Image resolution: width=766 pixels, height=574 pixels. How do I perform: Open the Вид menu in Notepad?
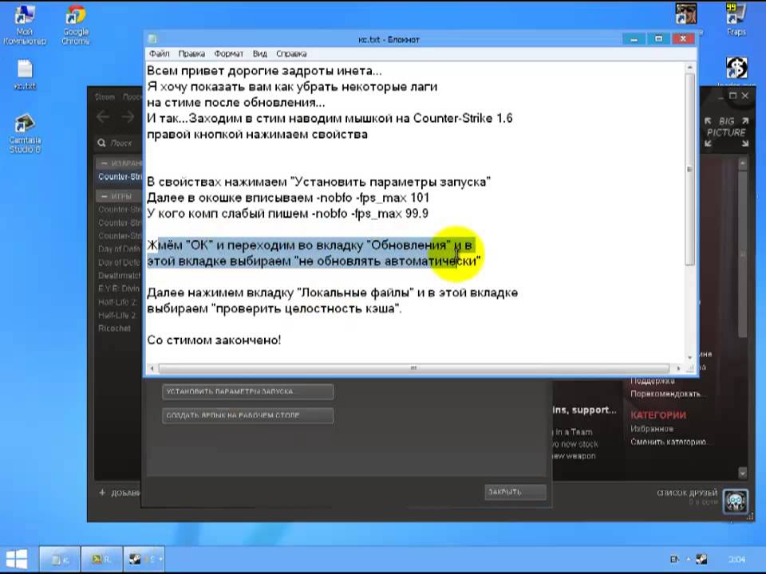[259, 53]
